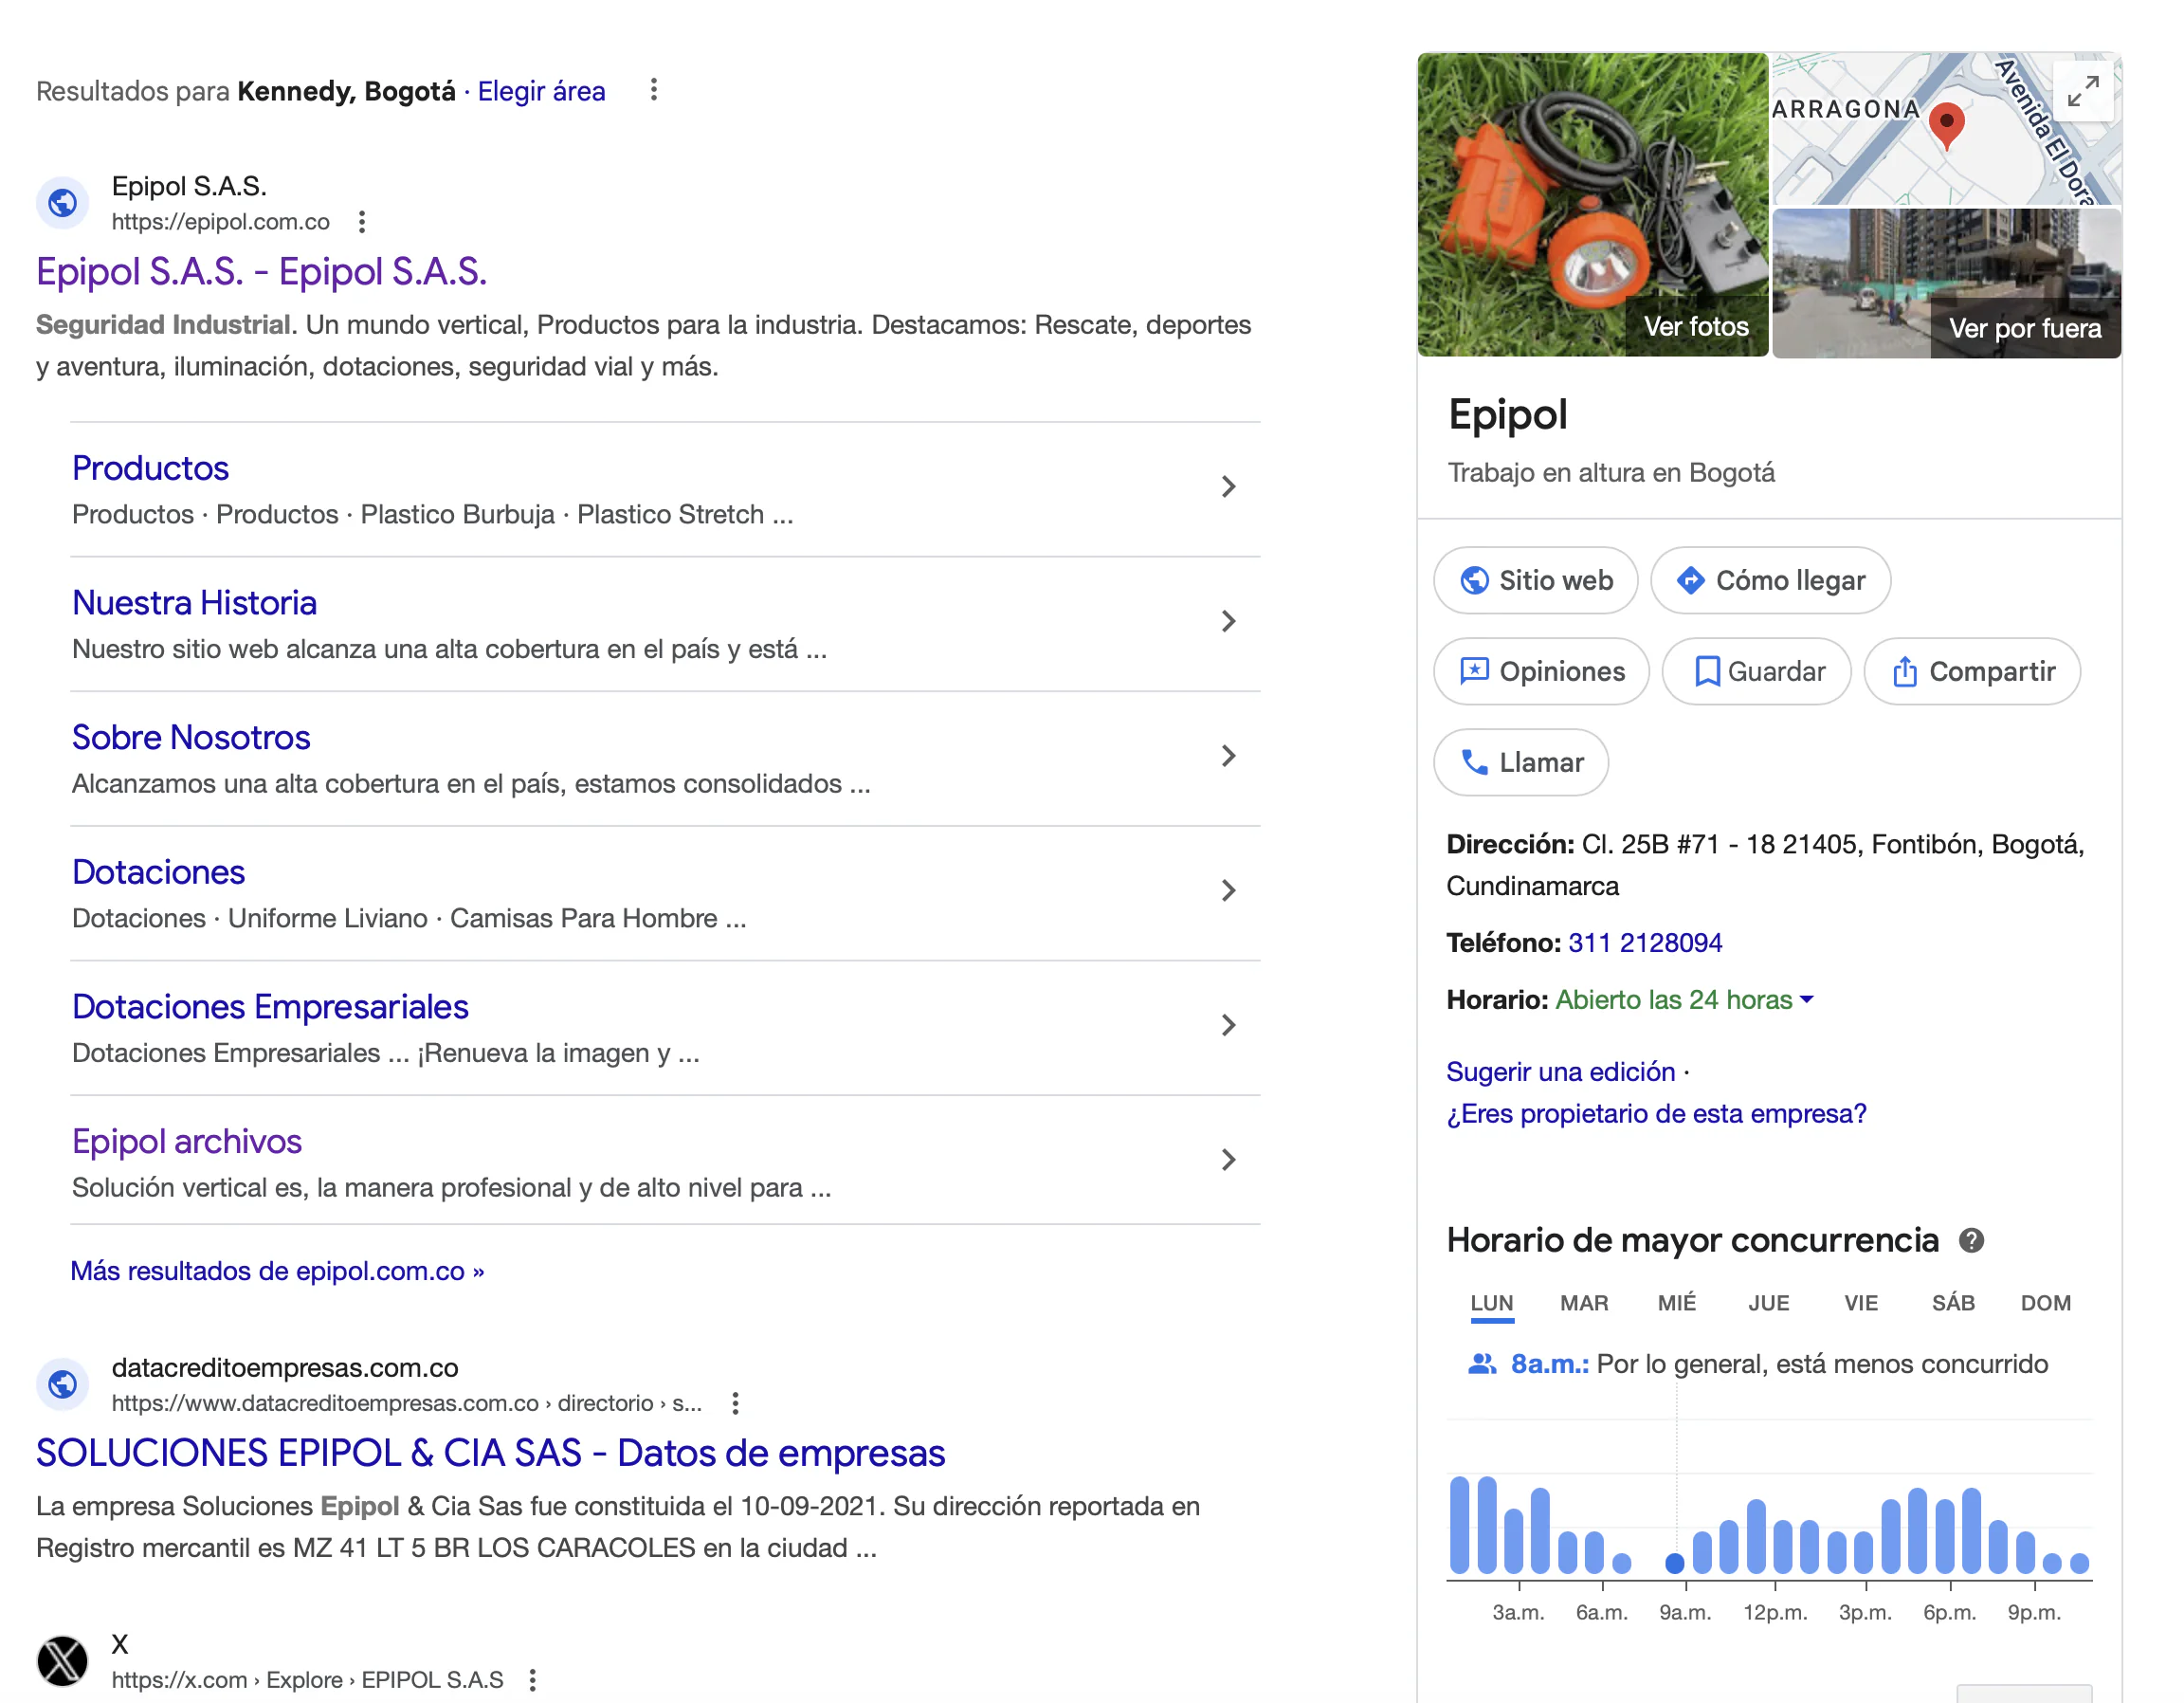Screen dimensions: 2184x1703
Task: Click the Llamar phone icon
Action: pyautogui.click(x=1473, y=762)
